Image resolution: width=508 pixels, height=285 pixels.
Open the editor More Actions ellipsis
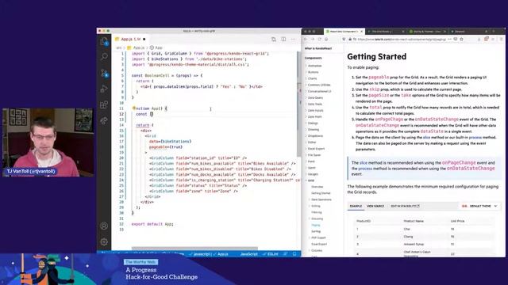pos(293,39)
